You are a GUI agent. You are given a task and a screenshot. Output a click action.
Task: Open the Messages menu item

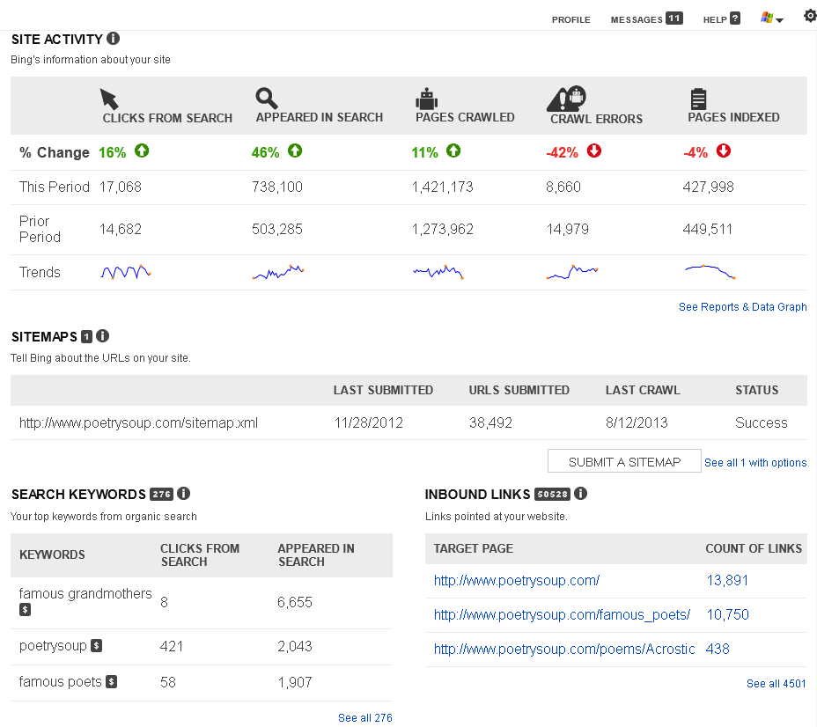(x=637, y=19)
